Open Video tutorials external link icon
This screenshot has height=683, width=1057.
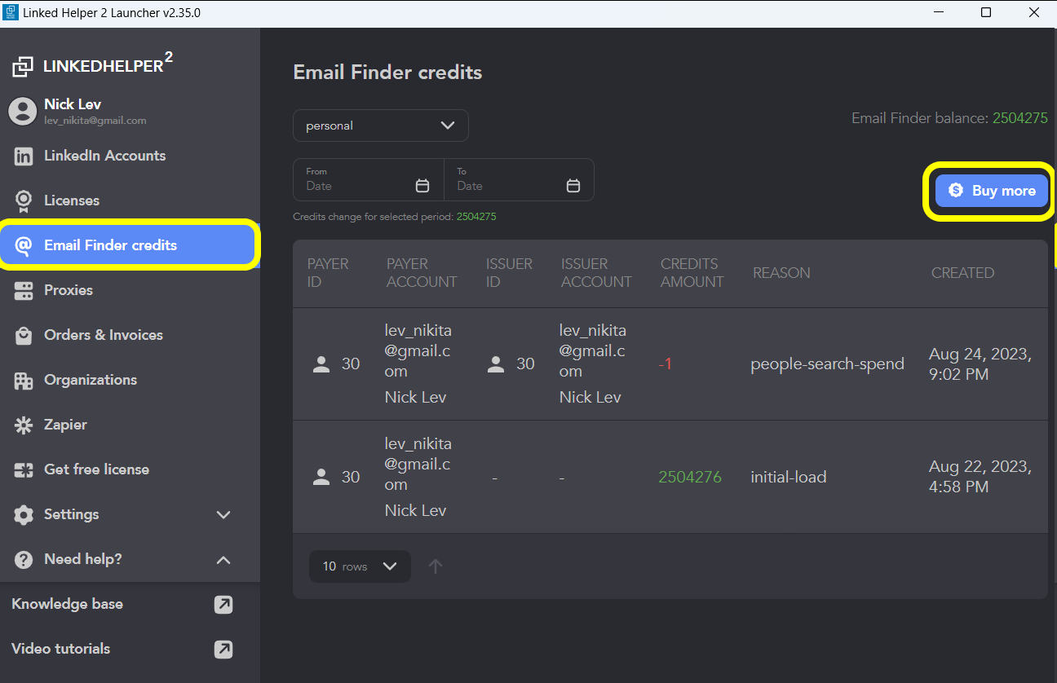(223, 649)
